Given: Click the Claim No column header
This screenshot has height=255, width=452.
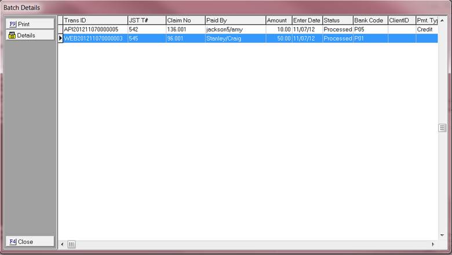Looking at the screenshot, I should click(x=184, y=20).
